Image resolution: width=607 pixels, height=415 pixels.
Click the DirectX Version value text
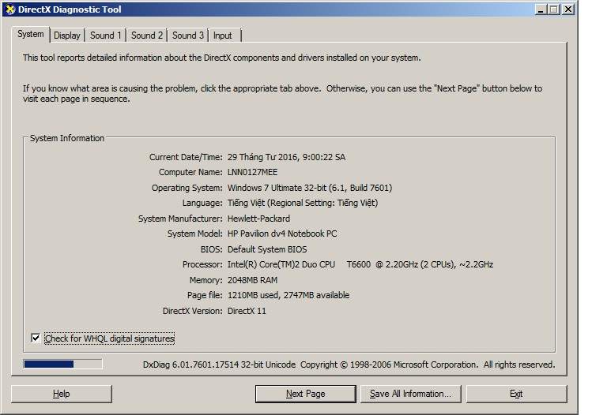(247, 311)
